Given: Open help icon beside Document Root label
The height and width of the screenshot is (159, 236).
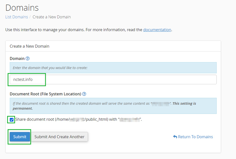Looking at the screenshot, I should pos(84,94).
